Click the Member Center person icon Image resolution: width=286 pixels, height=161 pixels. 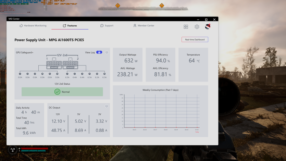pos(135,26)
